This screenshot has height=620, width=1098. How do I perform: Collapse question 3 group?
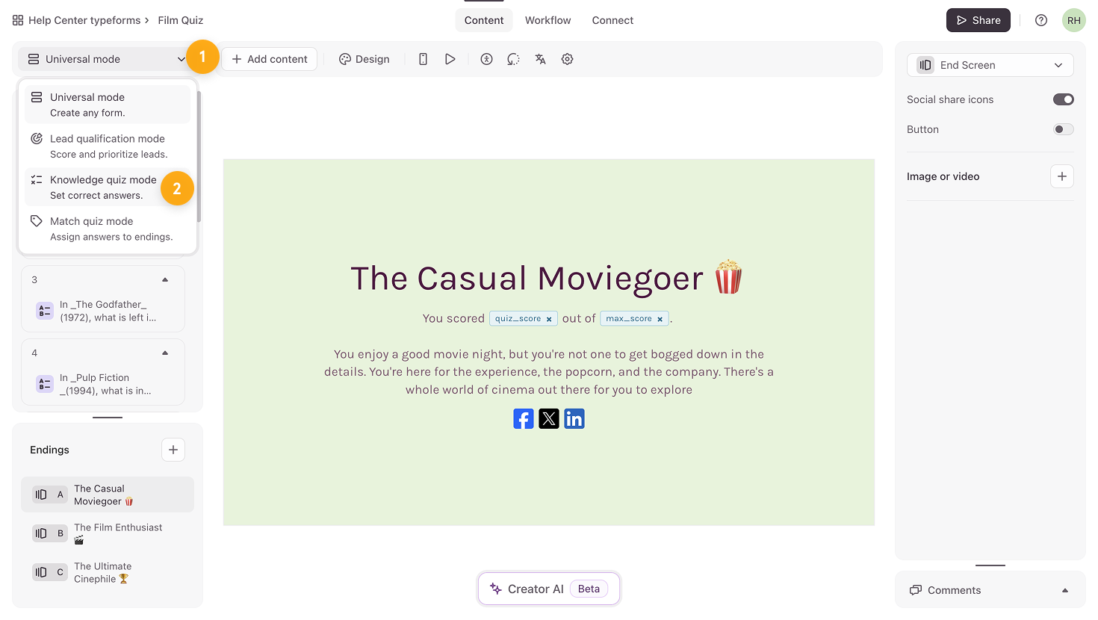(165, 280)
